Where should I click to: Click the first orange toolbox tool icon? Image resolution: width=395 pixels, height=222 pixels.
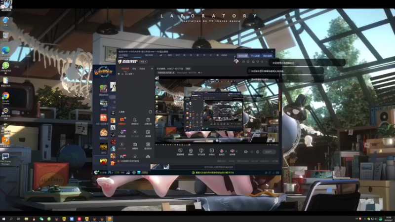tap(122, 120)
